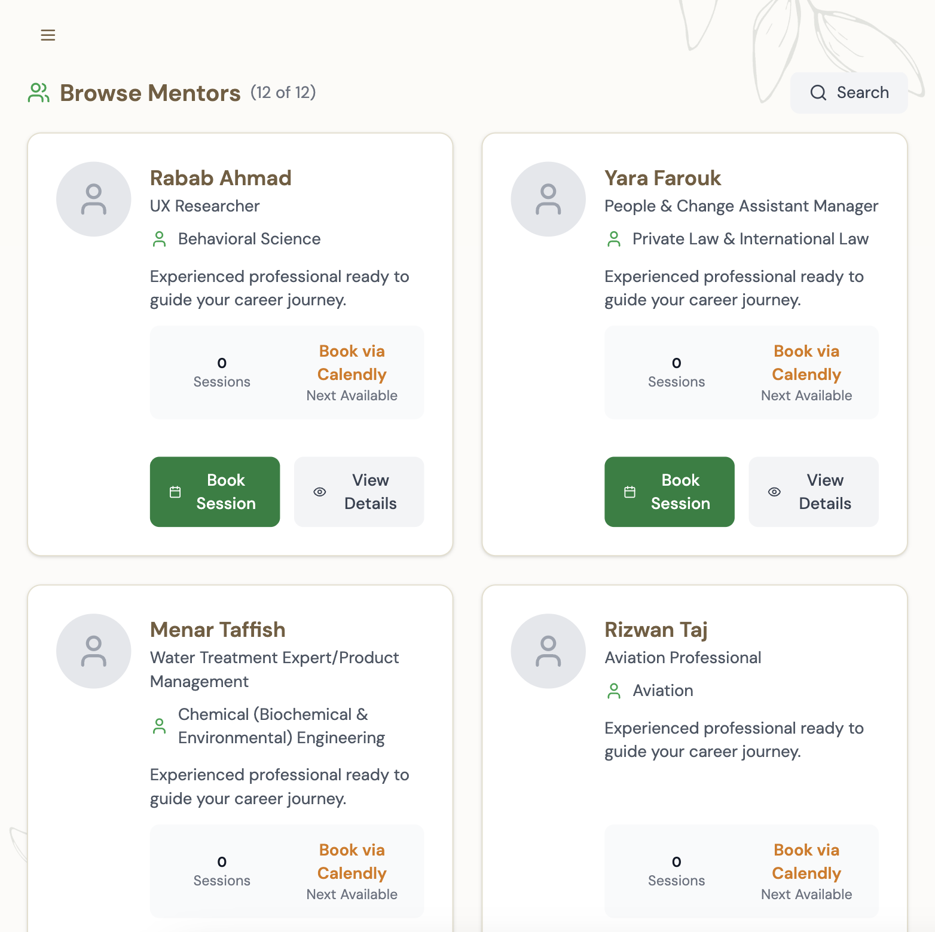Click the field icon next to Aviation

click(613, 690)
